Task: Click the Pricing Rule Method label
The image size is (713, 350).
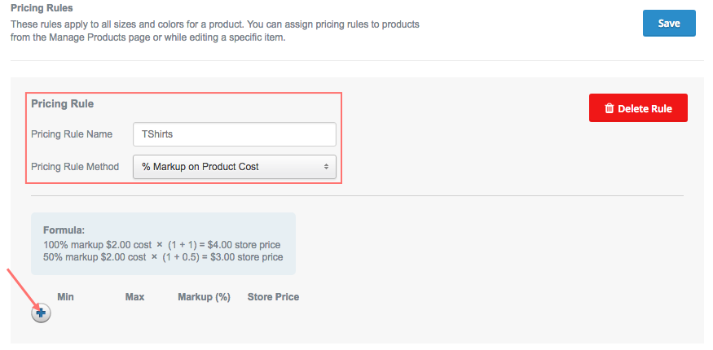Action: [x=75, y=167]
